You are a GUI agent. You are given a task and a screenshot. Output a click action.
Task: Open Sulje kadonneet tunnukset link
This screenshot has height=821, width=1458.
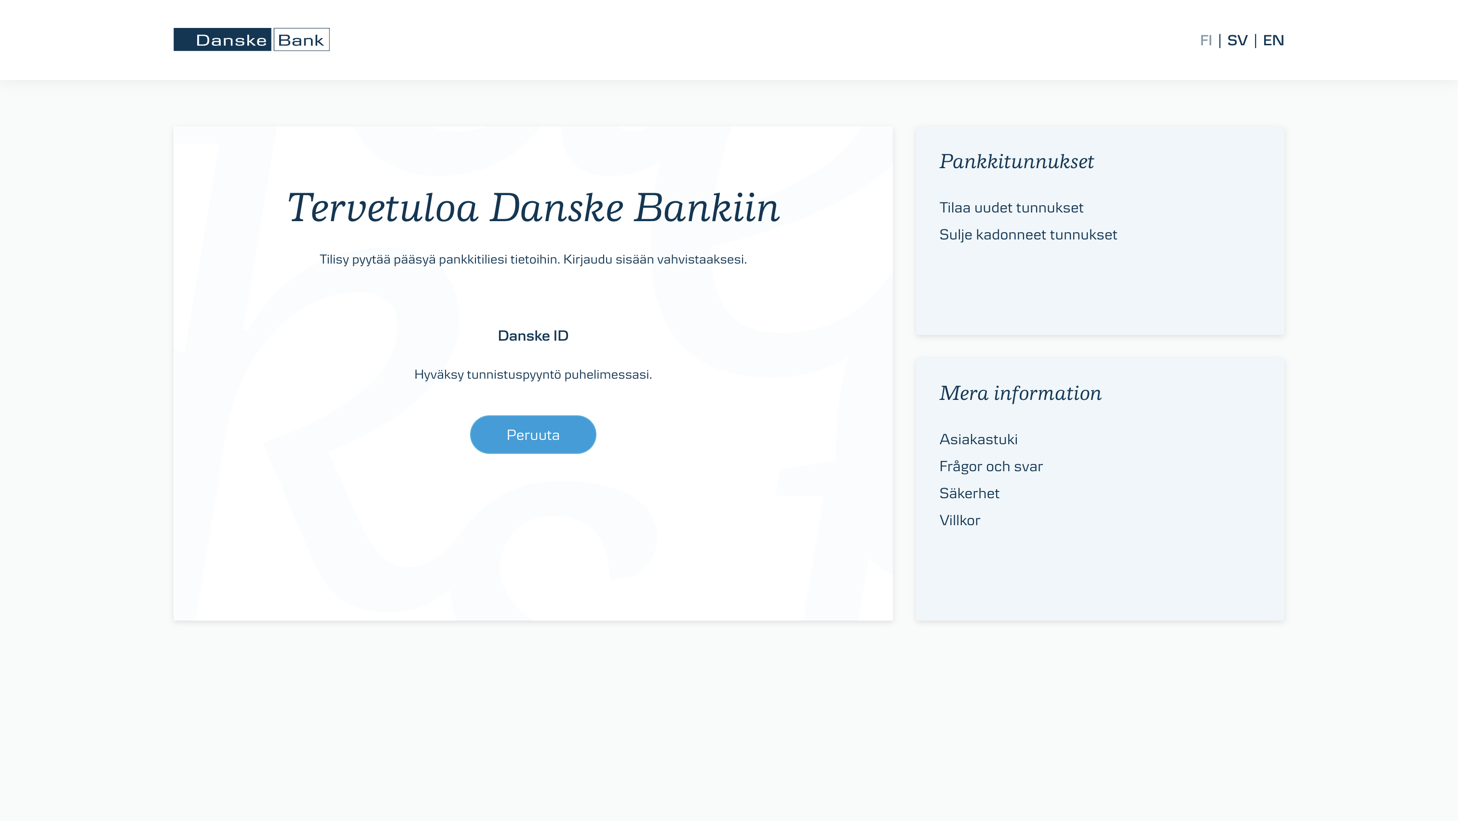[1028, 235]
